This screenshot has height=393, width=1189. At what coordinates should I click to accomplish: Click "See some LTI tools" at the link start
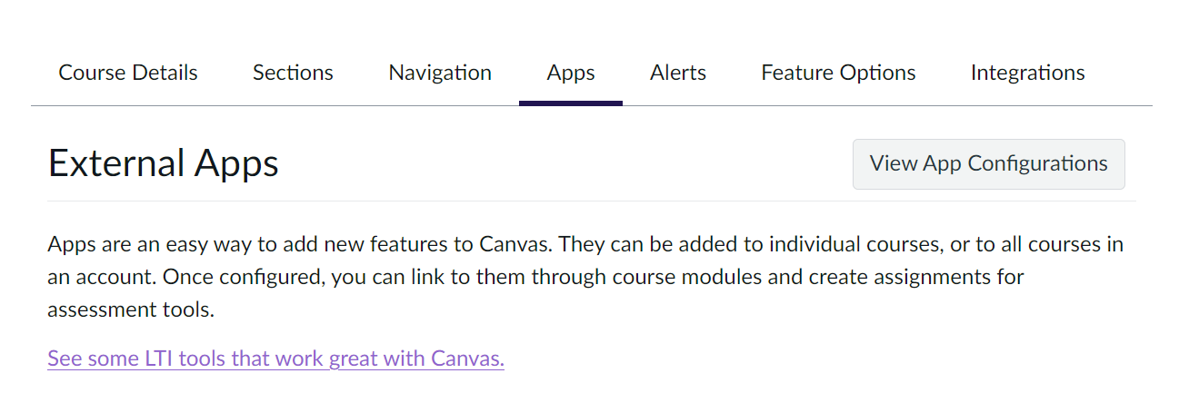(126, 359)
